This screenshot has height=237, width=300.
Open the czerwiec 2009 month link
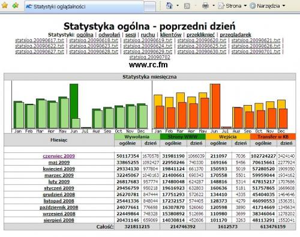(x=59, y=156)
